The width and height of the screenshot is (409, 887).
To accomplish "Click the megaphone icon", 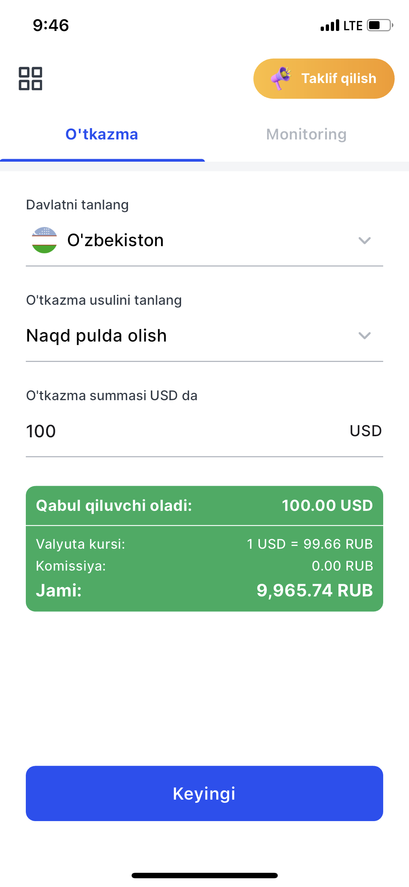I will point(281,78).
